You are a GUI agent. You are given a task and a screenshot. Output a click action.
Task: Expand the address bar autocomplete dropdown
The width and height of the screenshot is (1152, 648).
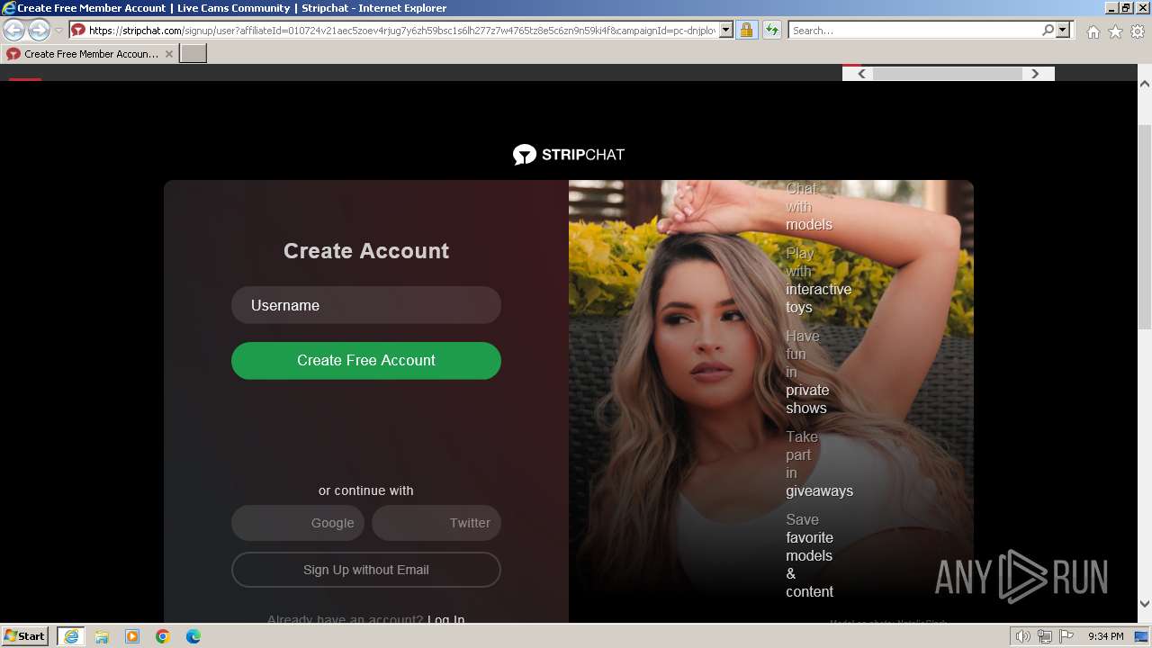tap(726, 31)
